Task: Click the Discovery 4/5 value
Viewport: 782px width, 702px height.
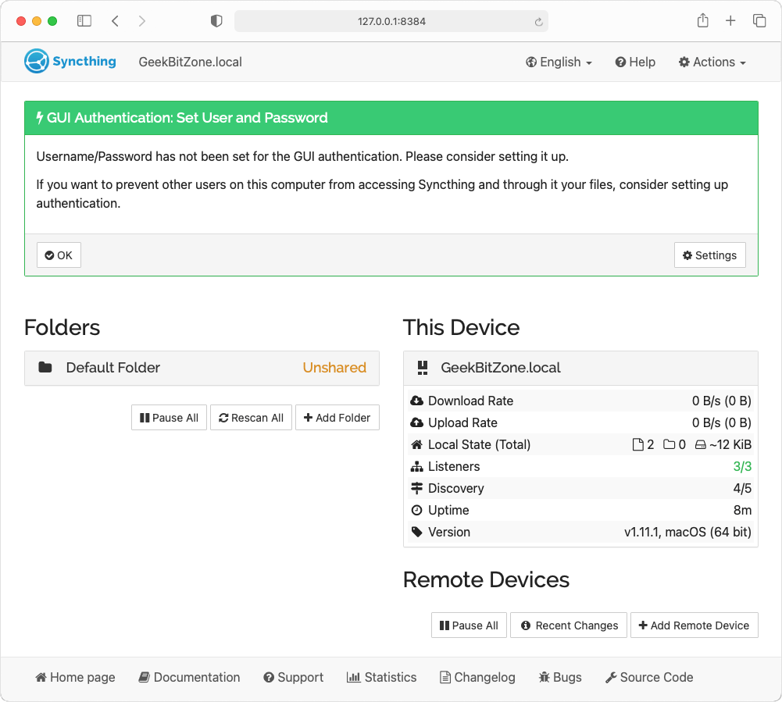Action: coord(742,488)
